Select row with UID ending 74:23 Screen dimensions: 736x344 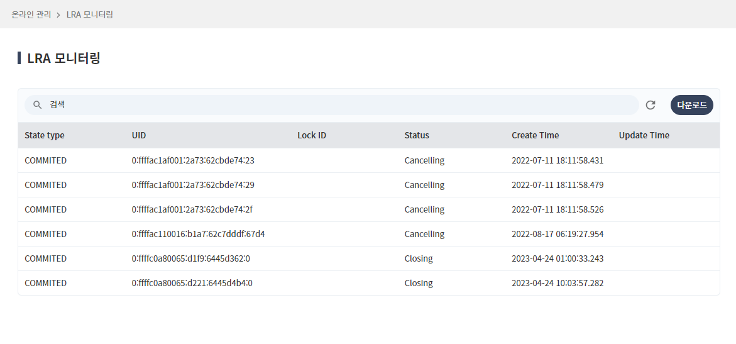point(193,160)
